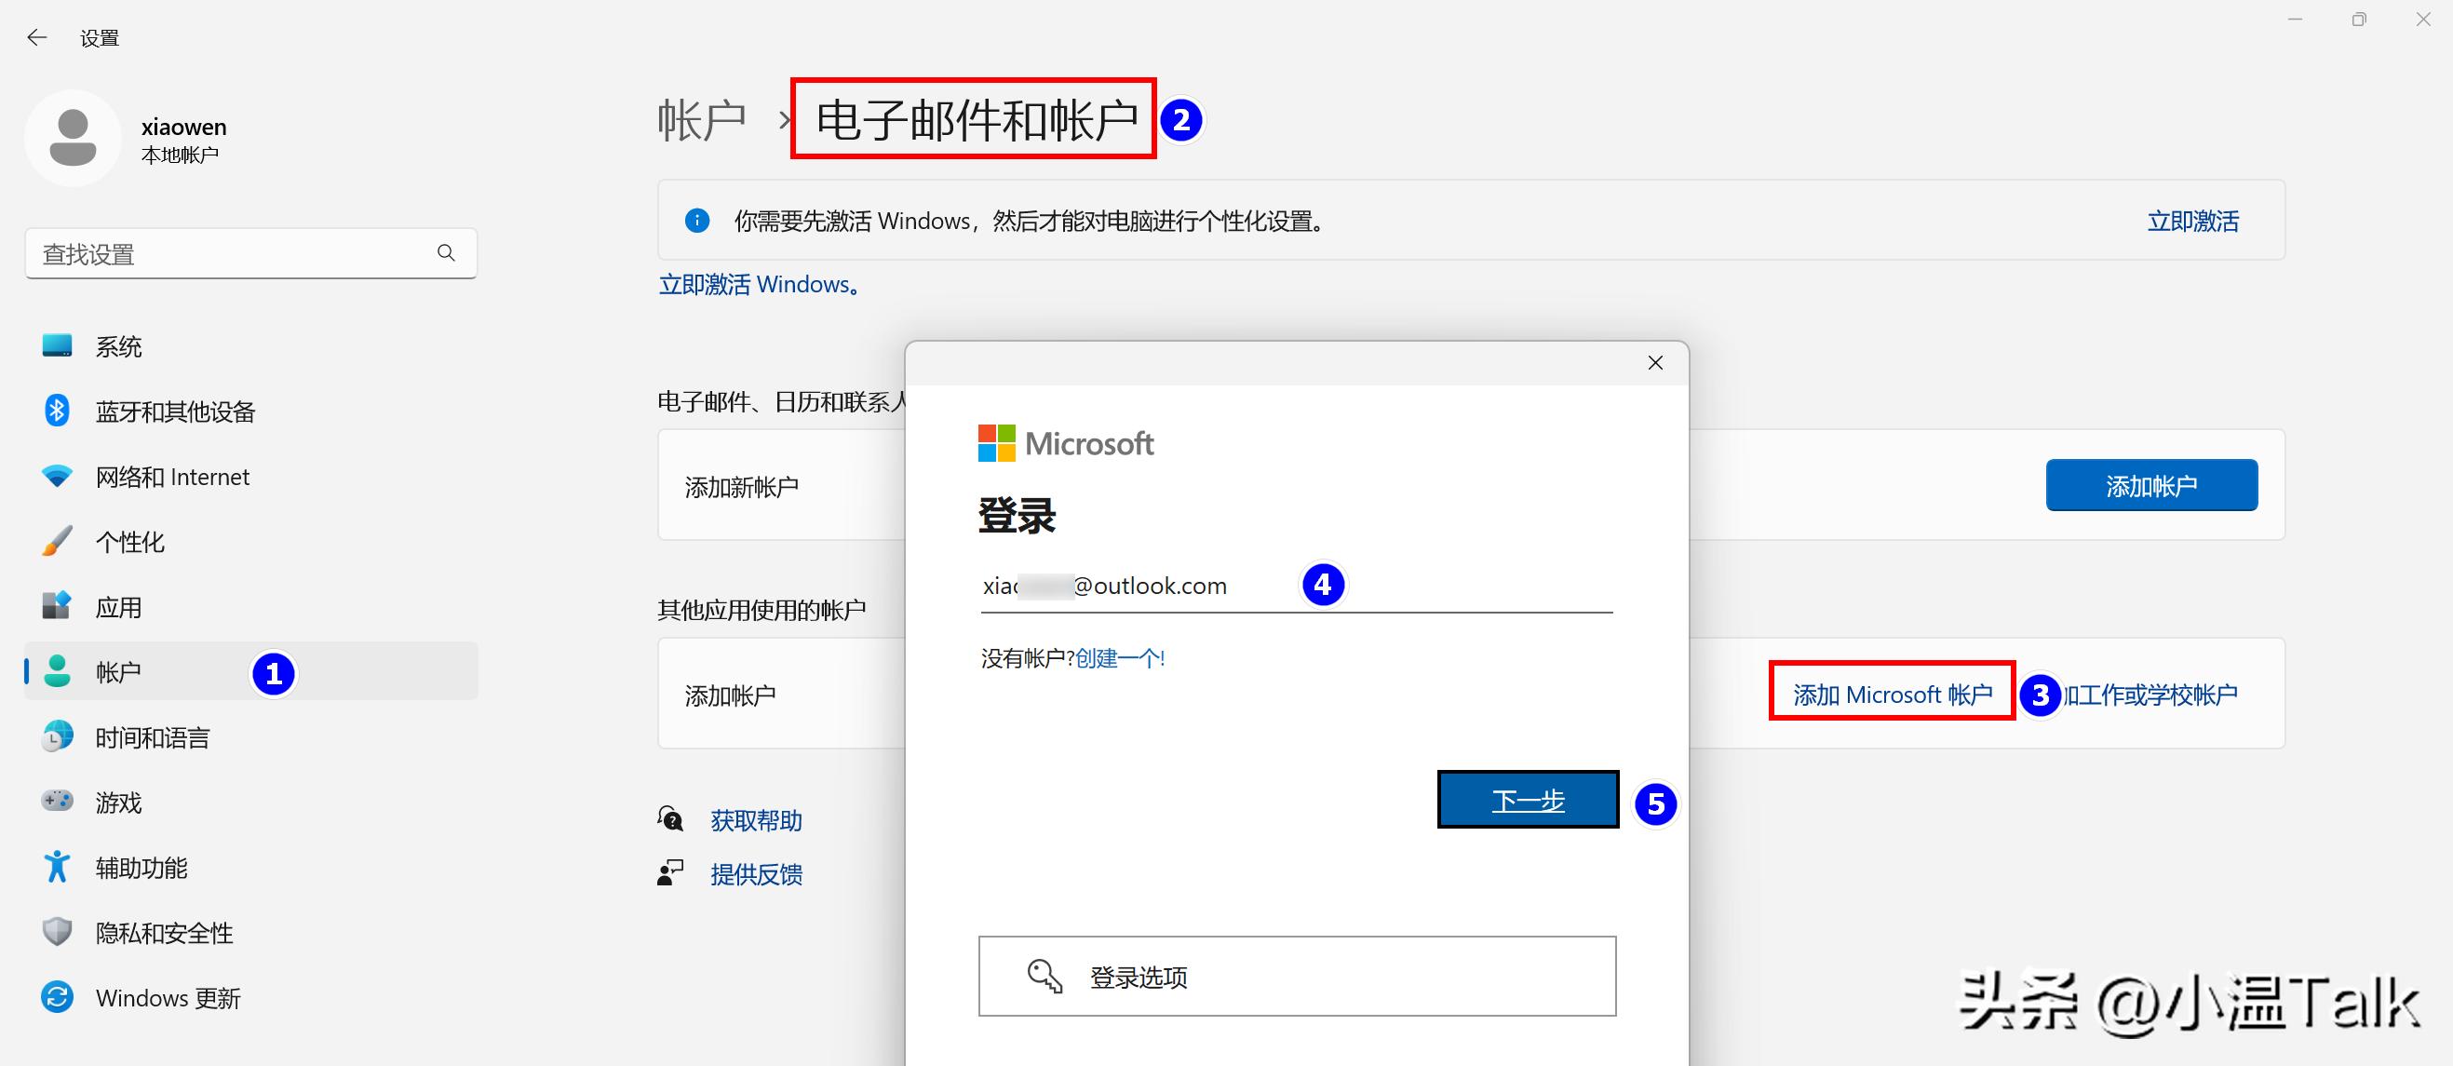
Task: Click the globe clock icon for 时间和语言
Action: pos(57,736)
